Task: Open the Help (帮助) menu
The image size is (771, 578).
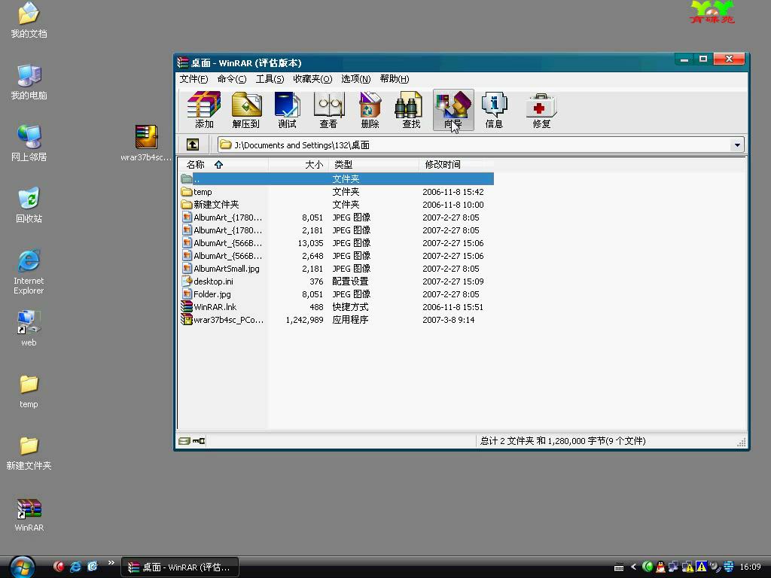Action: 395,79
